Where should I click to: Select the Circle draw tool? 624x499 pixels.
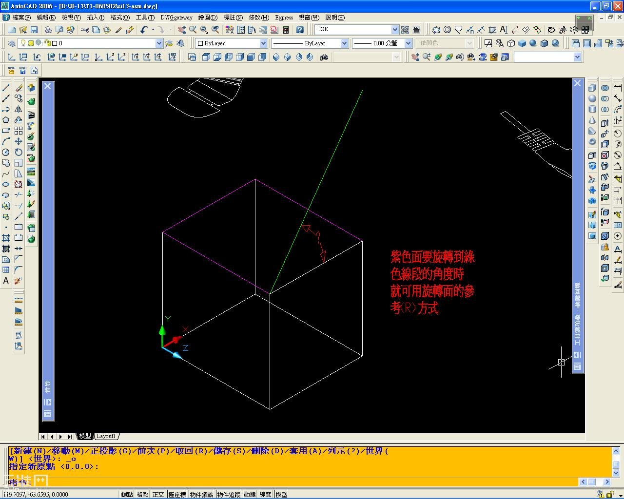pyautogui.click(x=6, y=152)
